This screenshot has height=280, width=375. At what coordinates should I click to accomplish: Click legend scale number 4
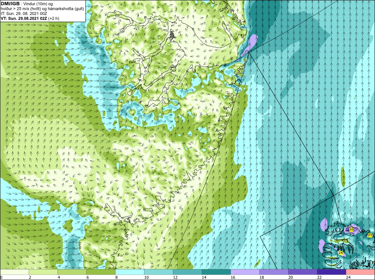pyautogui.click(x=59, y=277)
